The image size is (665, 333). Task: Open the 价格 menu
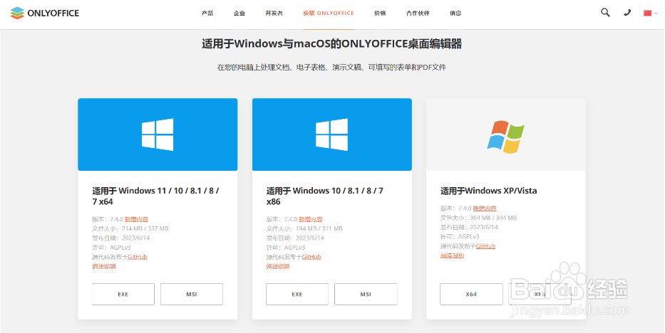point(380,13)
